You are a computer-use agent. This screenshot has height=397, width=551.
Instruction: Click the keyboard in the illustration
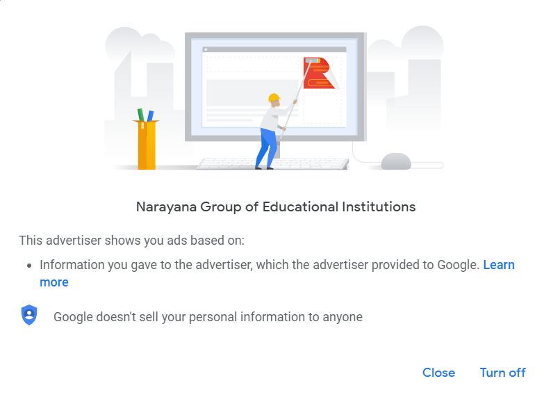tap(272, 164)
